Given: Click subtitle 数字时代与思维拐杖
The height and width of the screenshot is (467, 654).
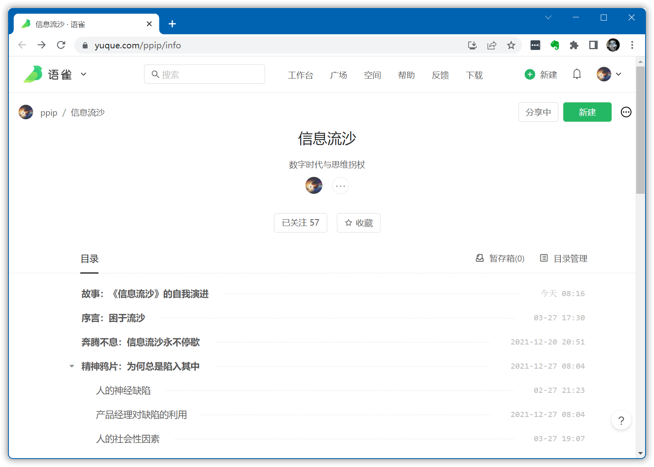Looking at the screenshot, I should (x=327, y=164).
